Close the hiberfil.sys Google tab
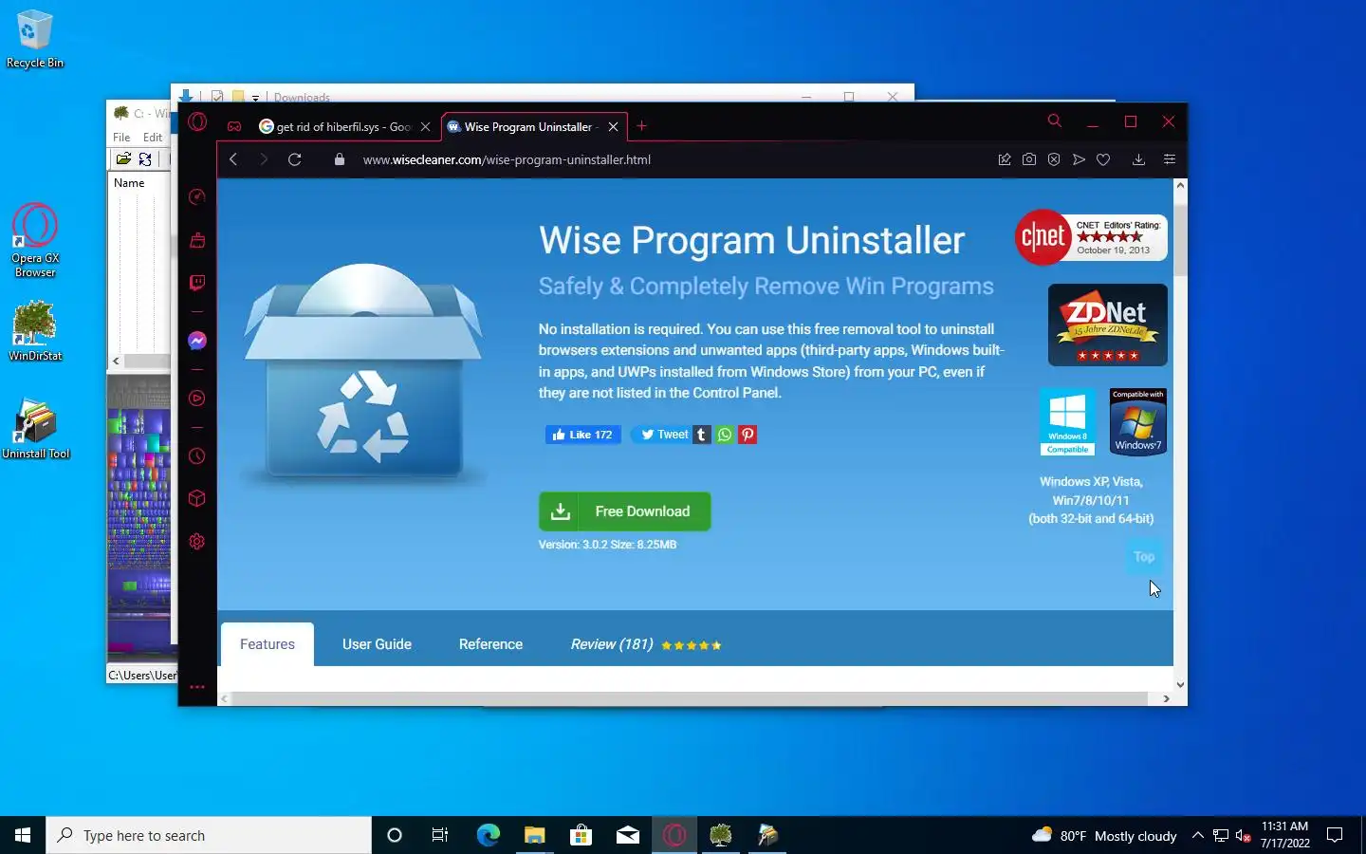The height and width of the screenshot is (854, 1366). [425, 126]
